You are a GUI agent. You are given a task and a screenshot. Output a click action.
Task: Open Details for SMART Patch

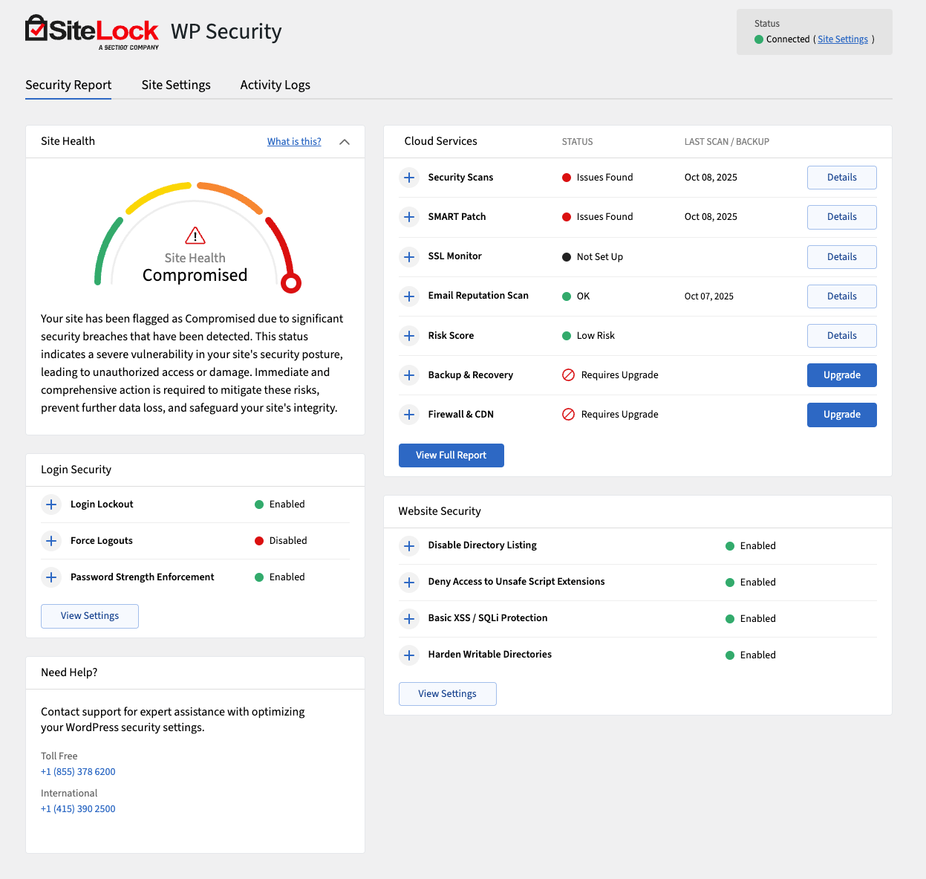point(841,217)
